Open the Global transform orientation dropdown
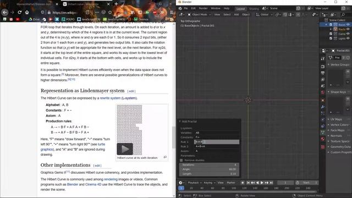 [x=264, y=15]
